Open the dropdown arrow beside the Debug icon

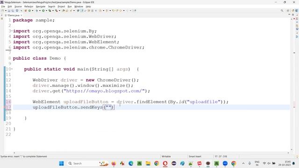(40, 11)
